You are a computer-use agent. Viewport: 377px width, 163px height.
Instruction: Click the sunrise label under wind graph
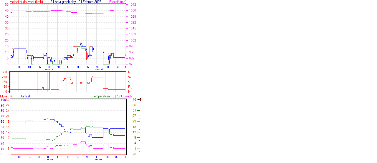point(49,69)
